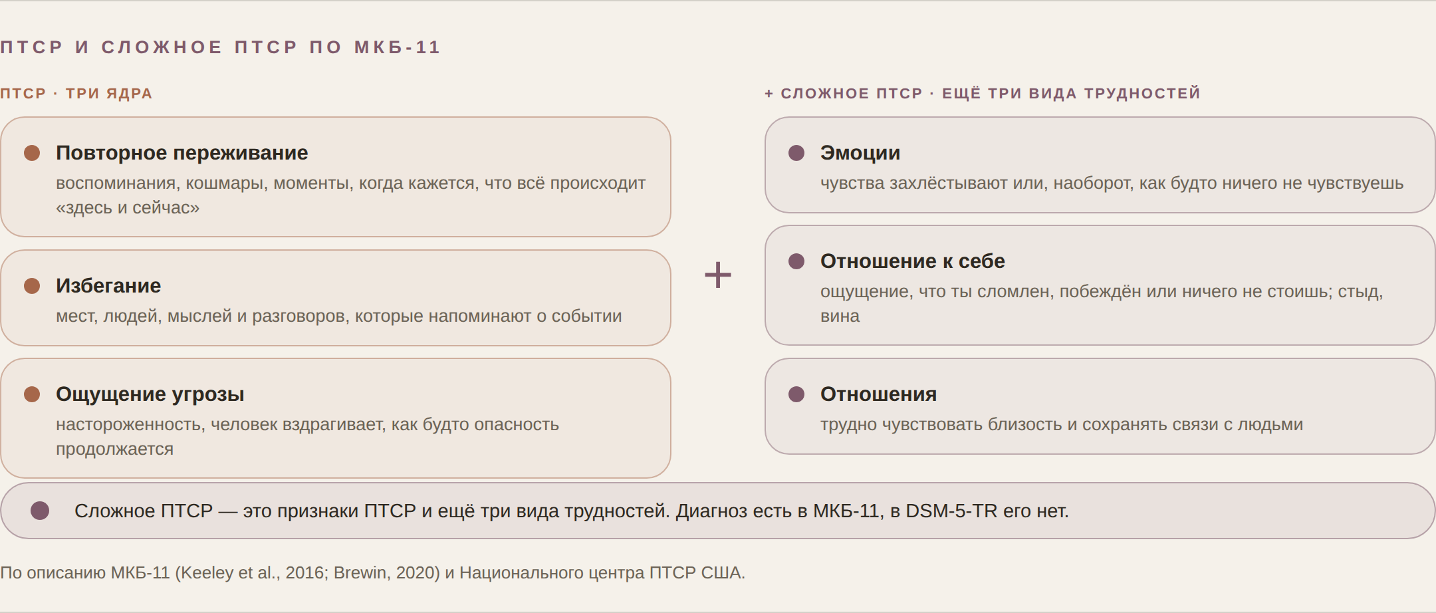
Task: Click the Эмоции card heading
Action: (860, 153)
